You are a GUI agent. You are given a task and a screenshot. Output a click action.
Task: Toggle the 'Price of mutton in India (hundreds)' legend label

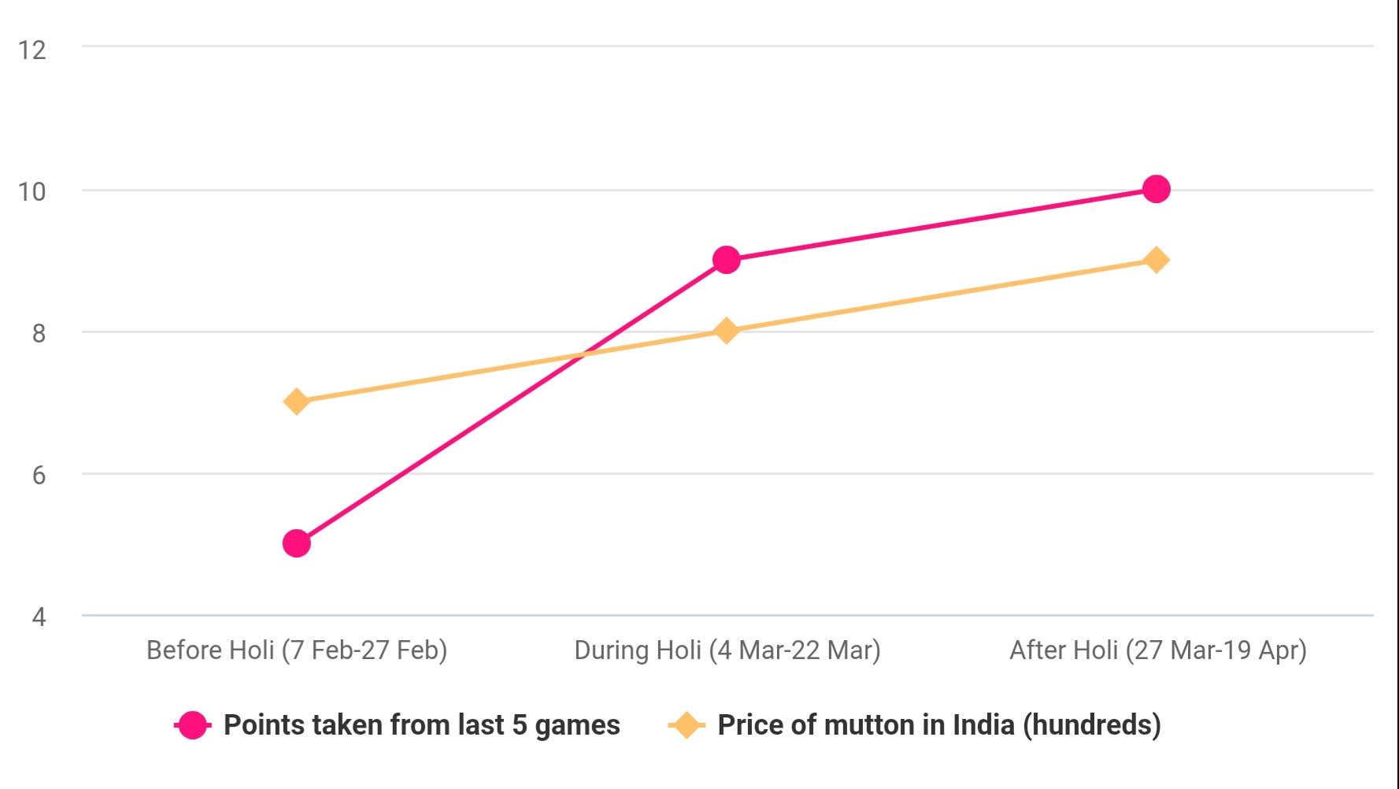[x=938, y=725]
